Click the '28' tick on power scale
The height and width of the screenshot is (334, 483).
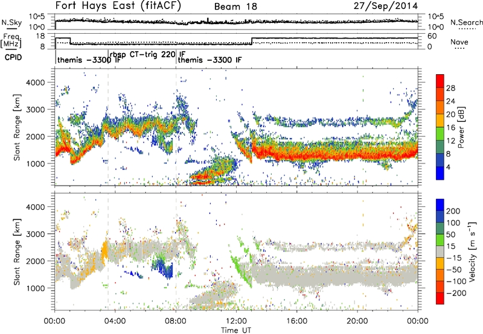(450, 88)
